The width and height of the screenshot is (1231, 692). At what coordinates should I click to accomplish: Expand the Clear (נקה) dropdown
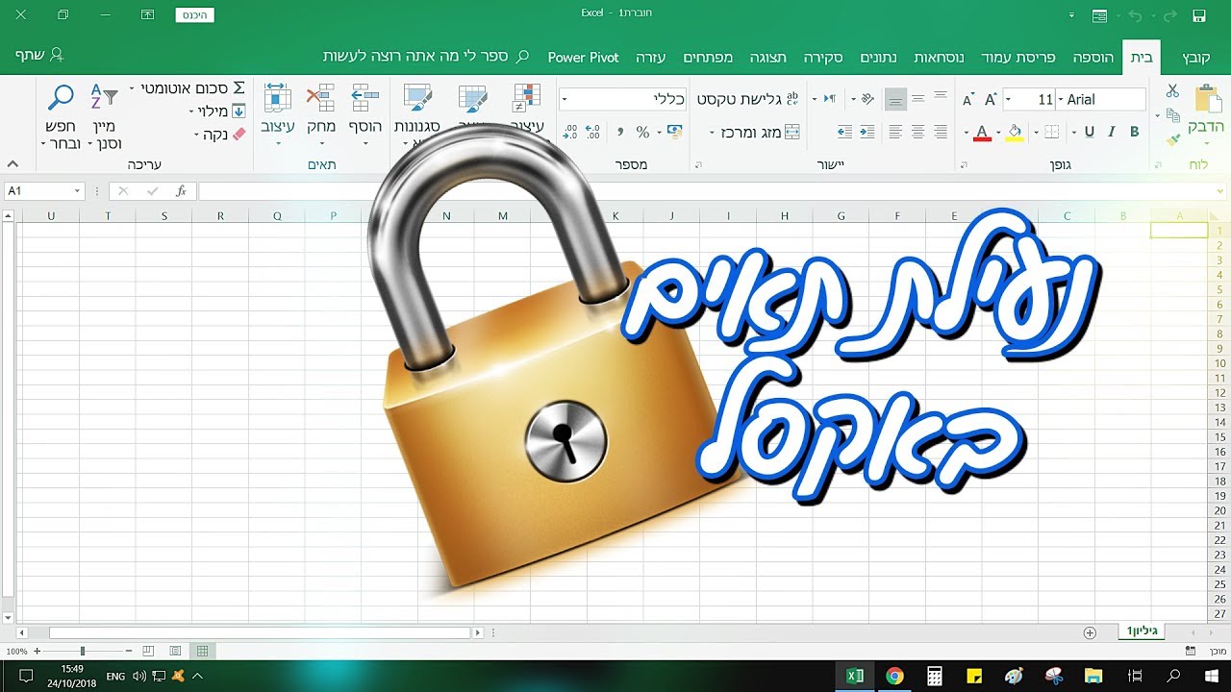[197, 135]
